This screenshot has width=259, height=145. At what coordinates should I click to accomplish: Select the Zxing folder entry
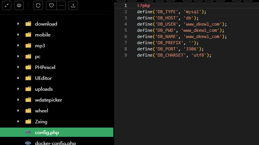coord(41,122)
